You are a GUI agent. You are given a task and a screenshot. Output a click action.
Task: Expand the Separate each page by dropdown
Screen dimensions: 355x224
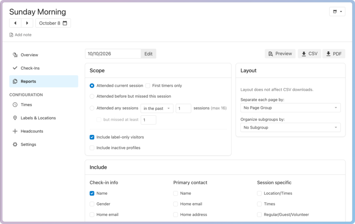pyautogui.click(x=290, y=108)
